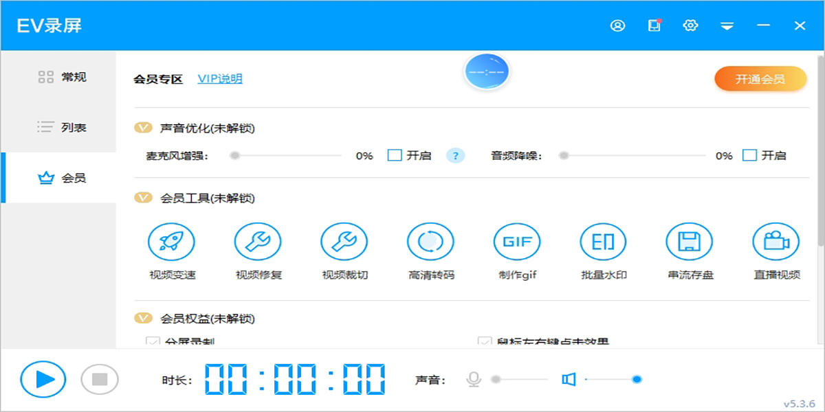825x412 pixels.
Task: Open the VIP说明 link
Action: pyautogui.click(x=221, y=78)
